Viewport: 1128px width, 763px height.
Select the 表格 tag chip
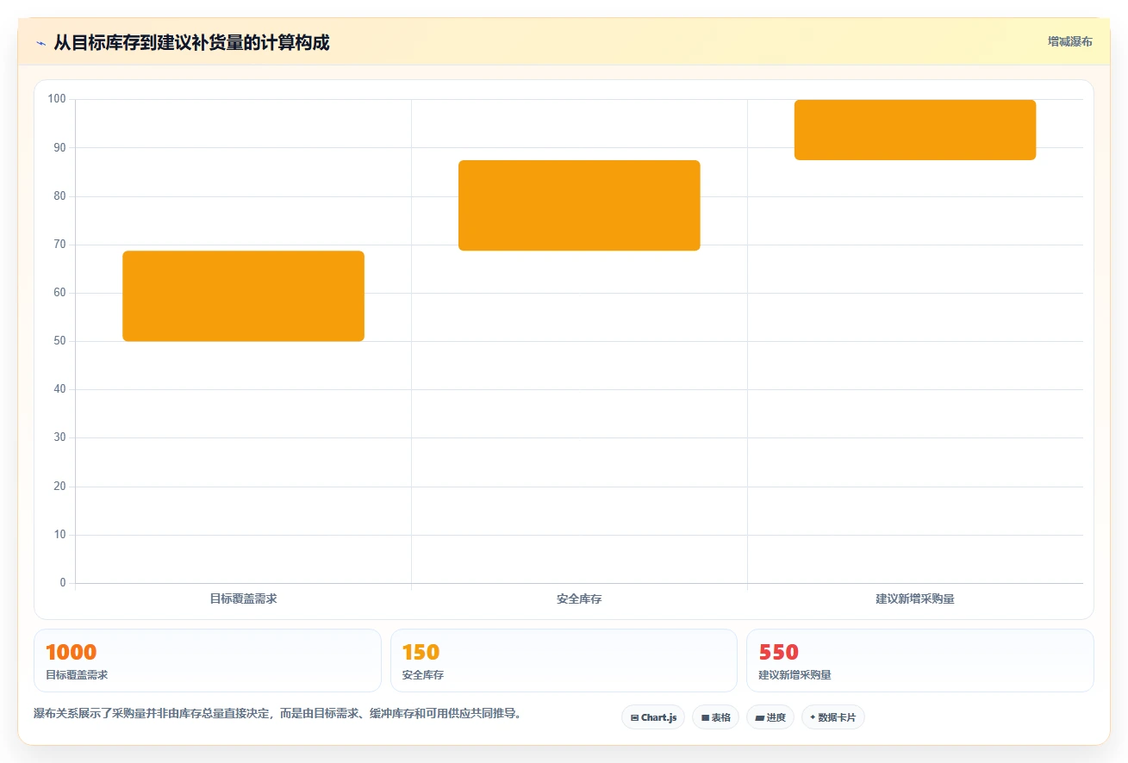coord(715,717)
